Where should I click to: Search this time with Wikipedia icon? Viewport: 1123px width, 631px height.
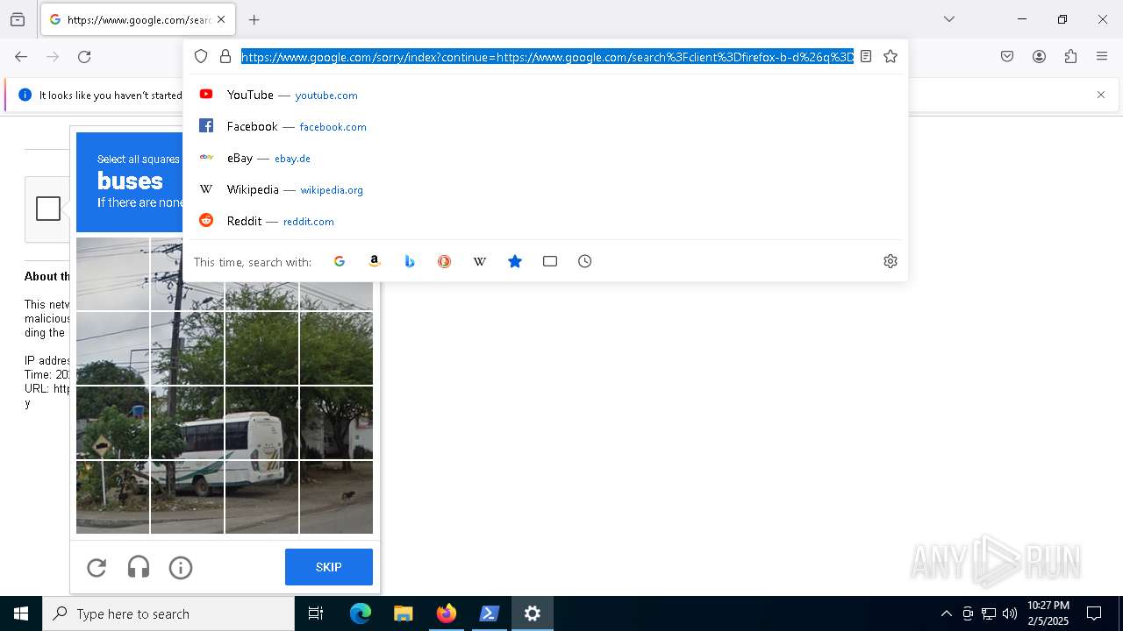click(480, 261)
